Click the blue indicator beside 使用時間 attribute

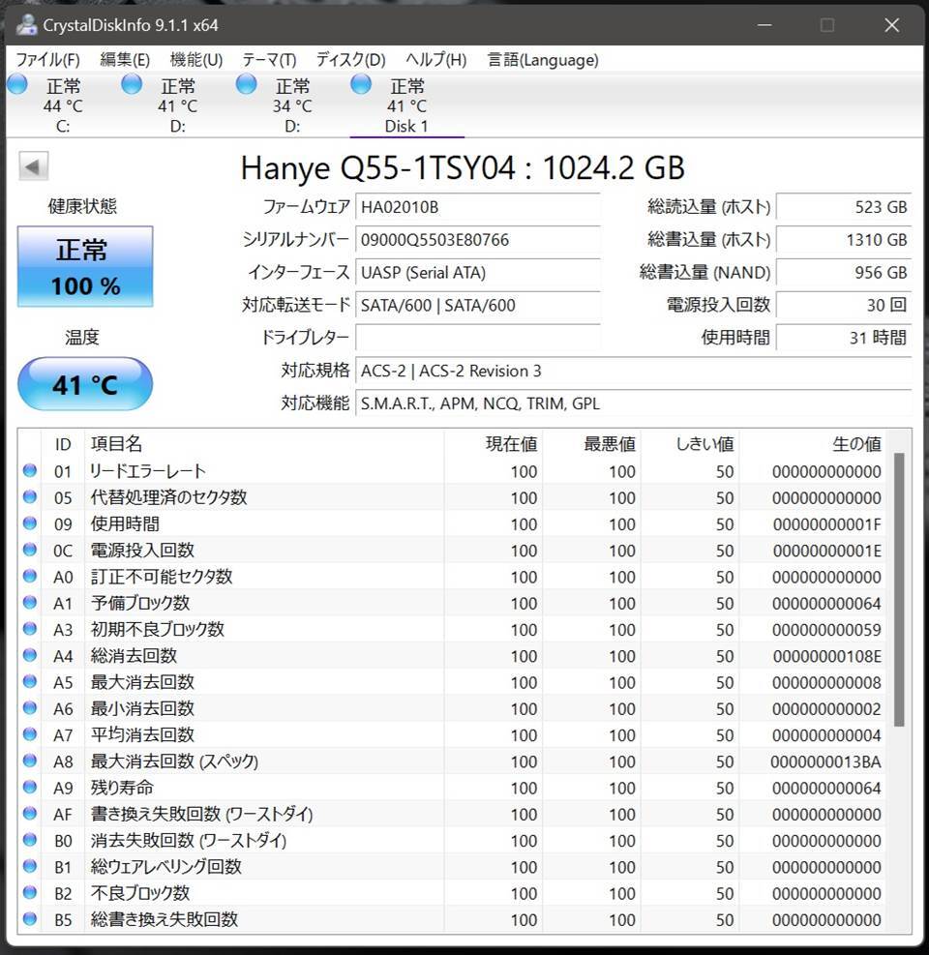point(29,524)
